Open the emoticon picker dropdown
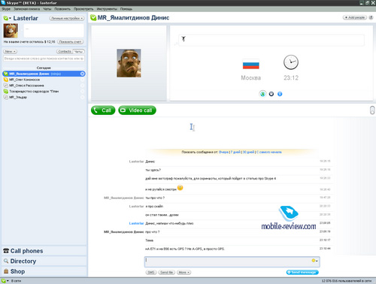 pyautogui.click(x=315, y=261)
